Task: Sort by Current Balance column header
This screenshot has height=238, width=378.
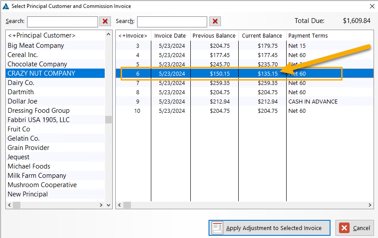Action: [x=262, y=35]
